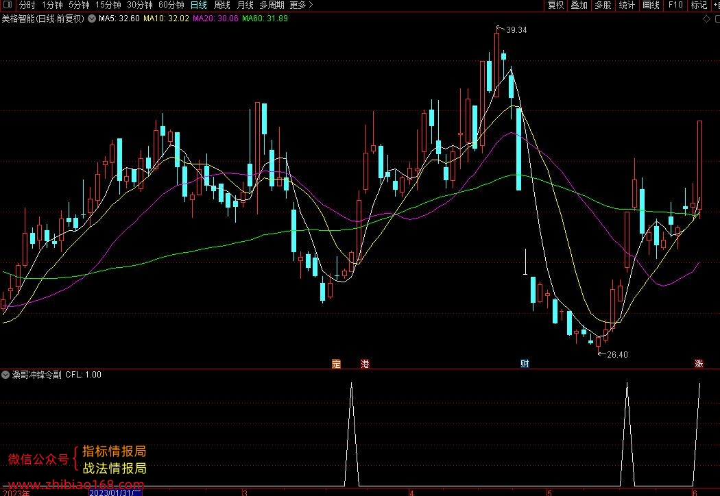
Task: Click the 2023/01/31 date marker on timeline
Action: pos(115,493)
